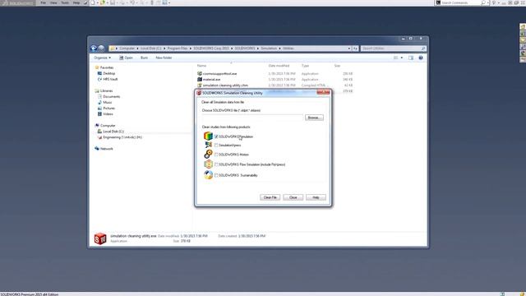Click the SOLIDWORKS New document icon
The image size is (526, 296).
93,2
